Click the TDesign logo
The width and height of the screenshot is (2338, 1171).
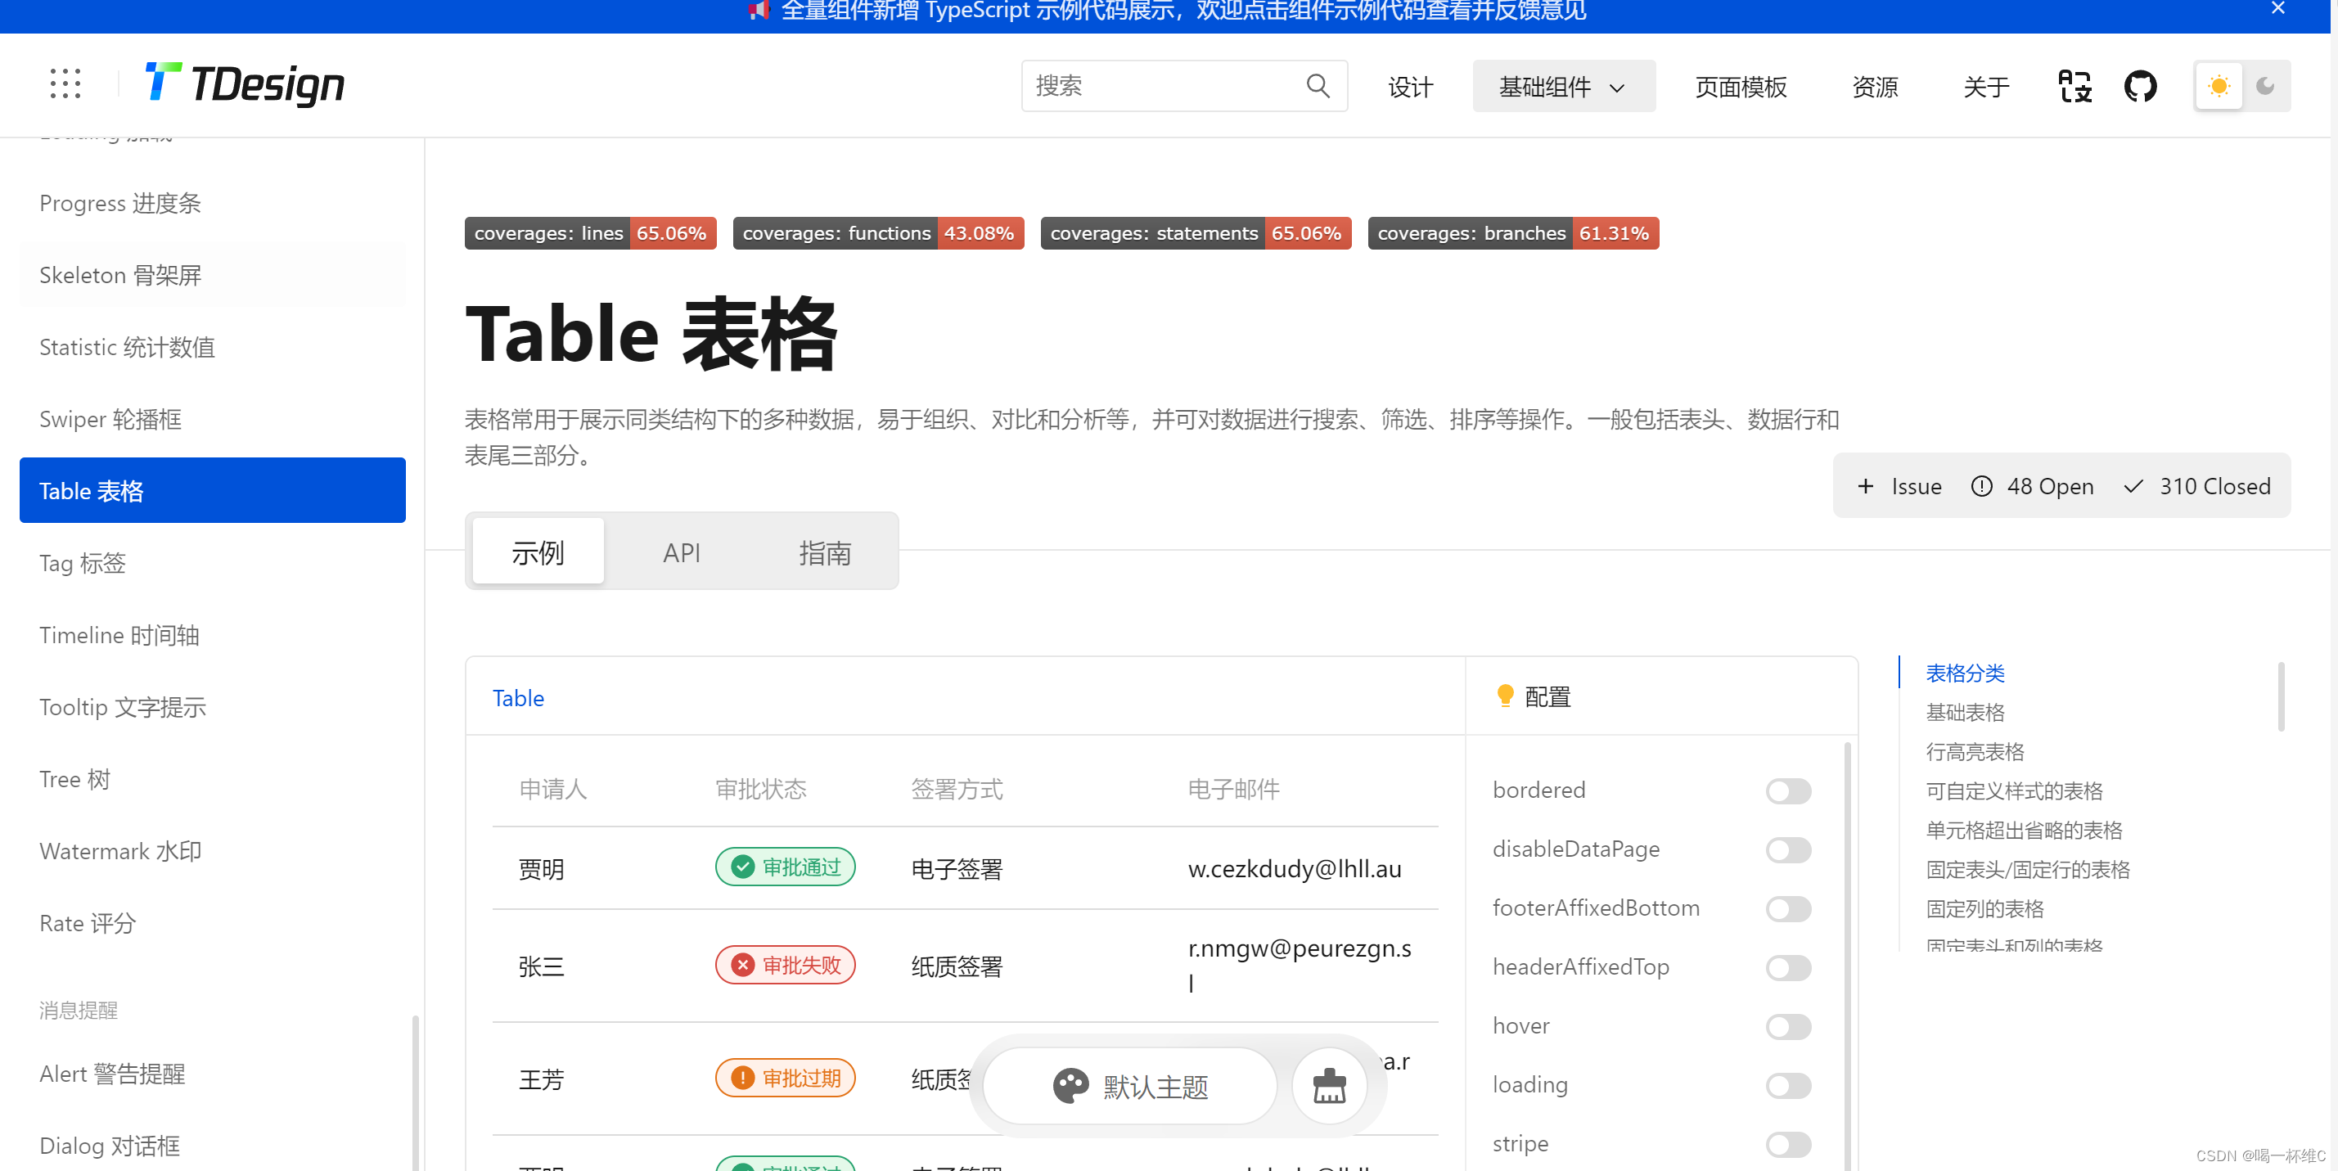point(243,83)
